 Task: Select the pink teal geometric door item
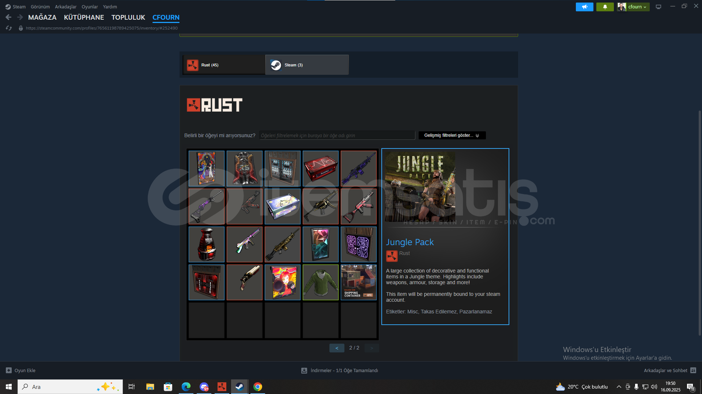click(x=321, y=244)
